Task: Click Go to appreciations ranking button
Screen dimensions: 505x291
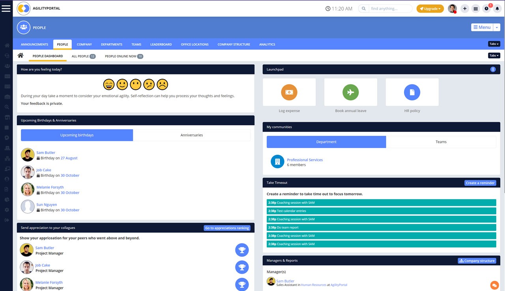Action: 227,228
